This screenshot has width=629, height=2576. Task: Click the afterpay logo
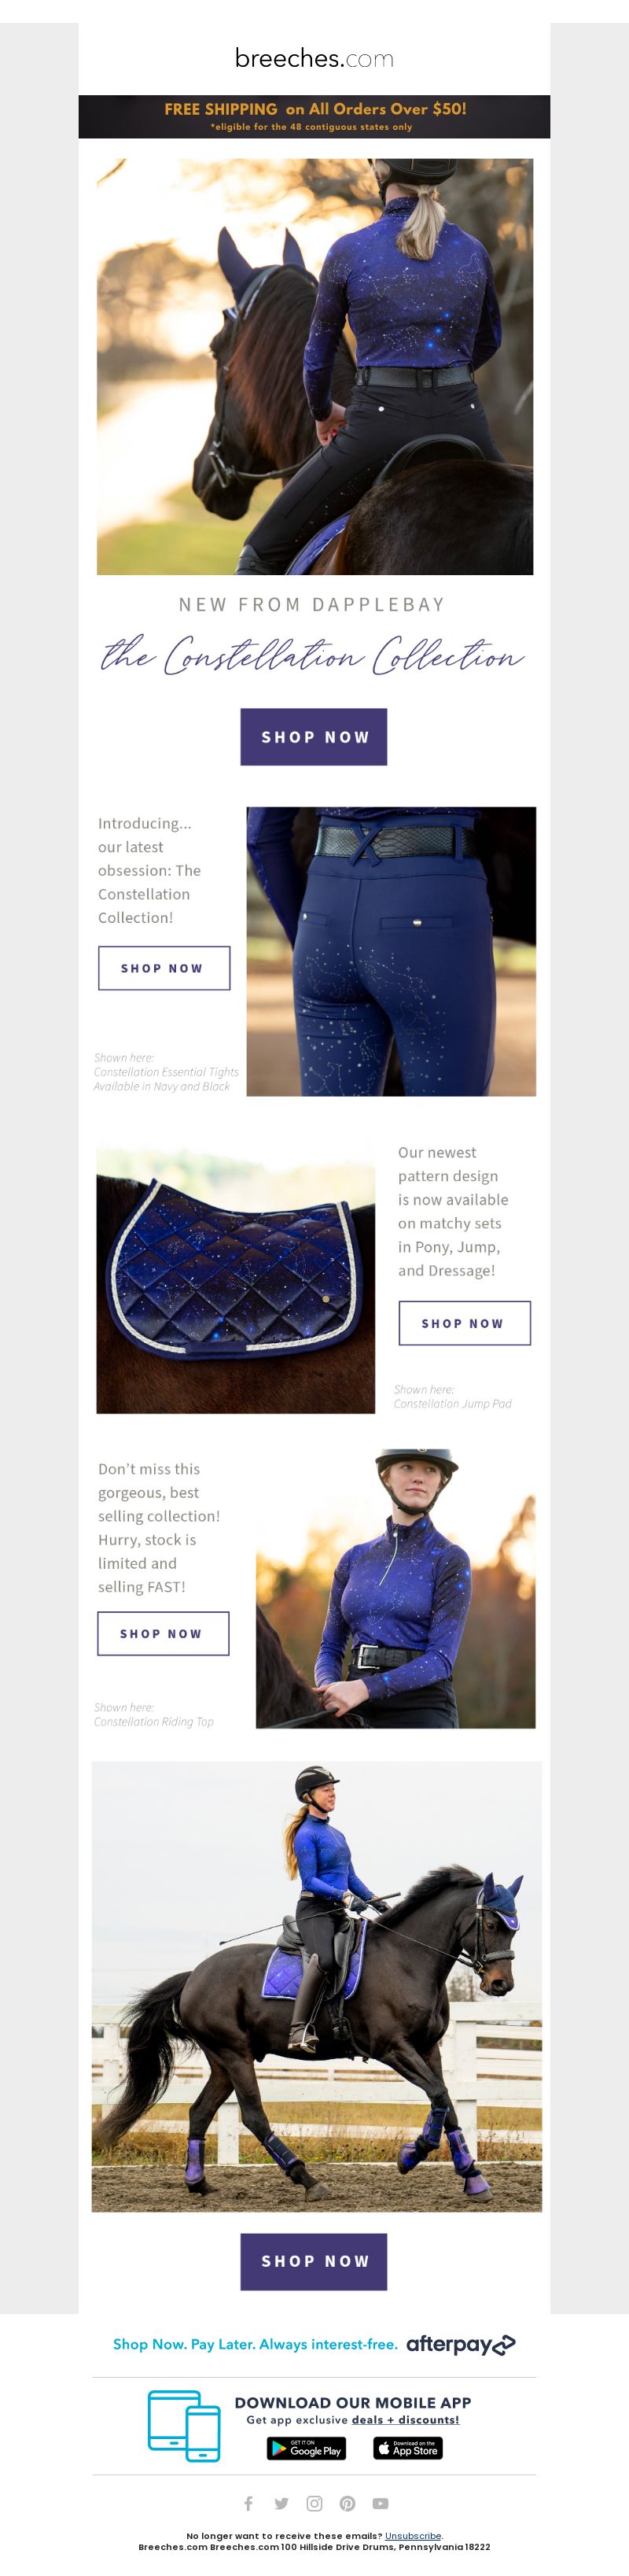click(x=460, y=2344)
